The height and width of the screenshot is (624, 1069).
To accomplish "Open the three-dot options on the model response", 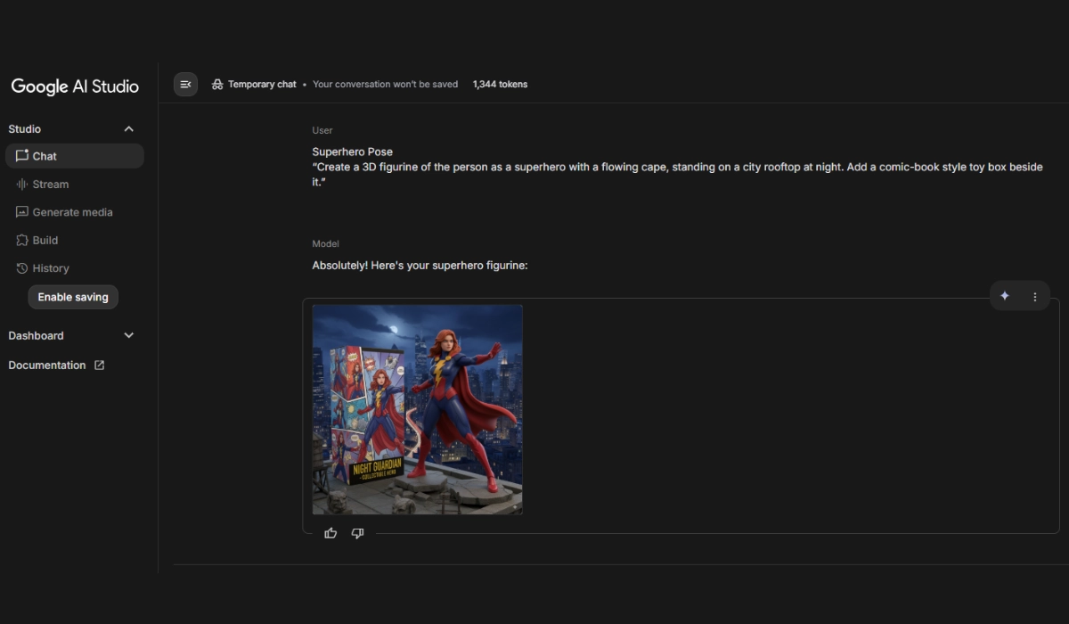I will click(1034, 296).
